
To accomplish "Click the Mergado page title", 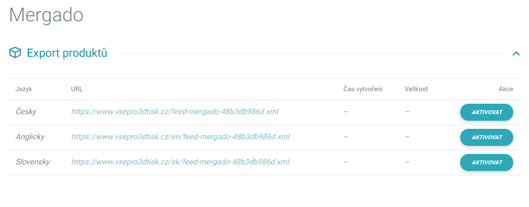I will (46, 15).
